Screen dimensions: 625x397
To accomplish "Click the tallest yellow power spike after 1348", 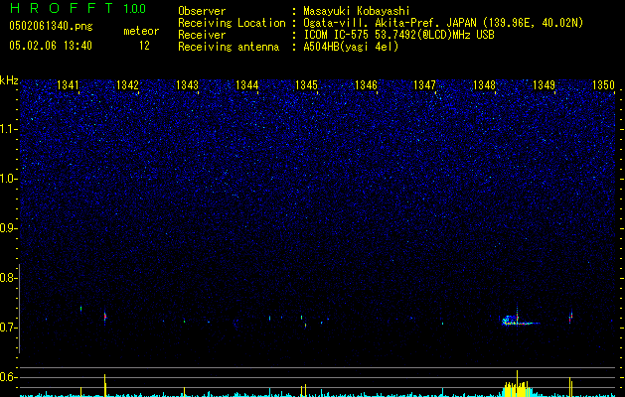I will pyautogui.click(x=517, y=383).
